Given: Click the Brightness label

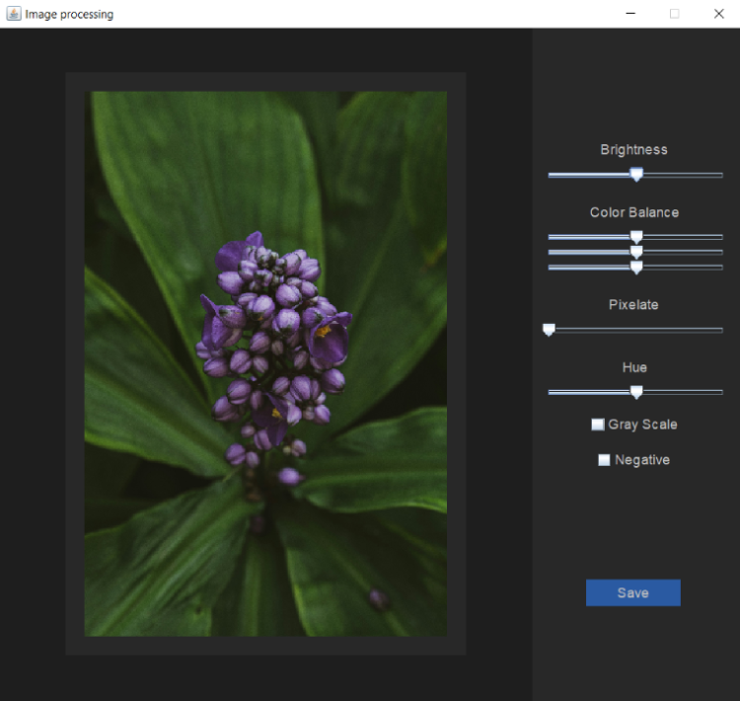Looking at the screenshot, I should coord(633,150).
